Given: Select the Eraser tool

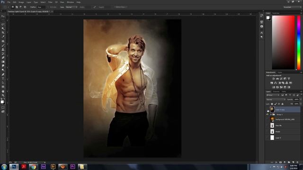Looking at the screenshot, I should (x=3, y=58).
